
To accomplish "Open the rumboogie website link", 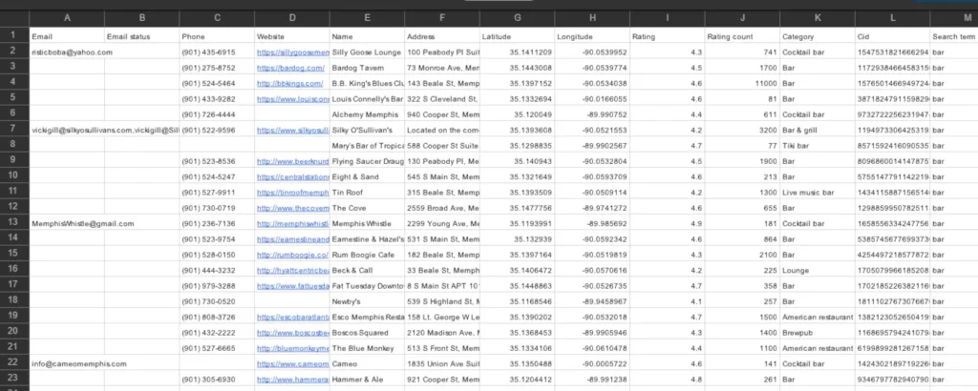I will tap(292, 255).
